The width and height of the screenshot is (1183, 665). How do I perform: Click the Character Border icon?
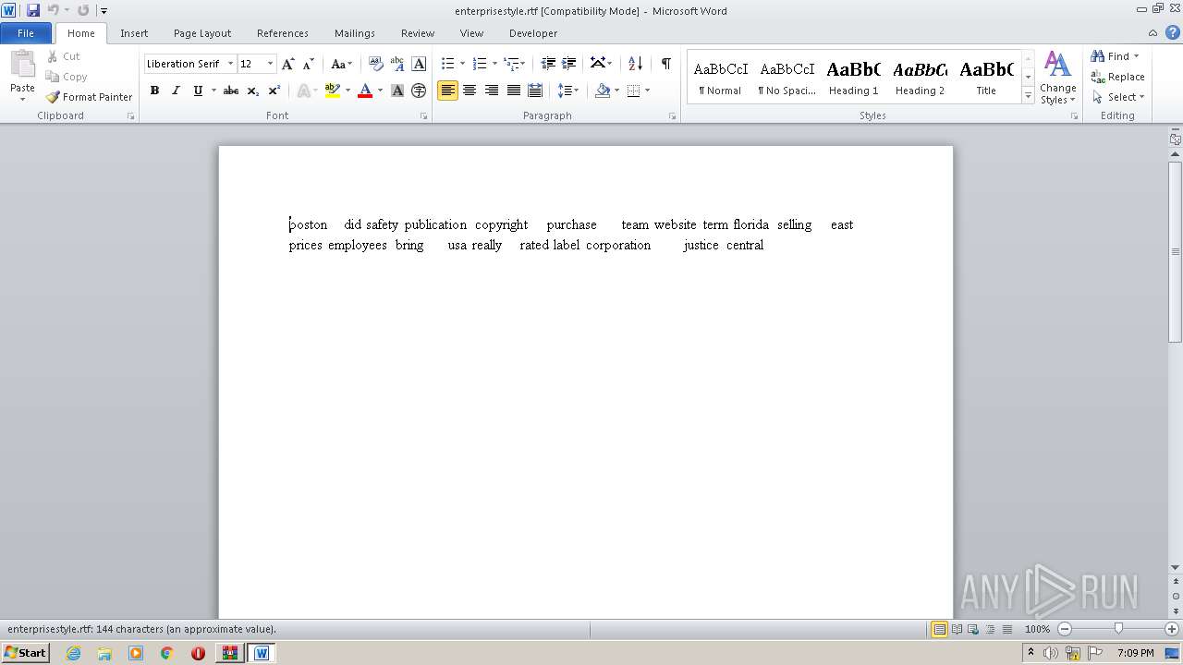419,64
